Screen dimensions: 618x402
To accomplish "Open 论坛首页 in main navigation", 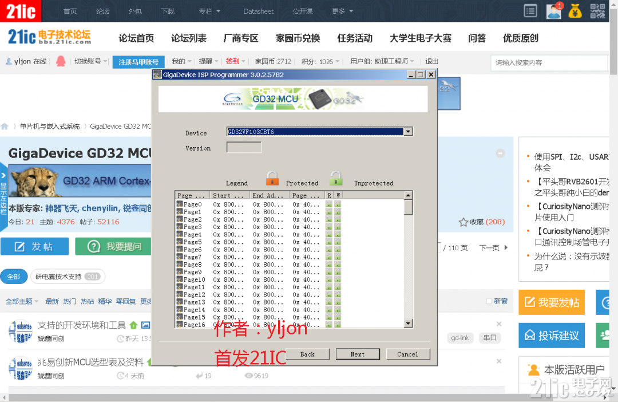I will (x=136, y=38).
